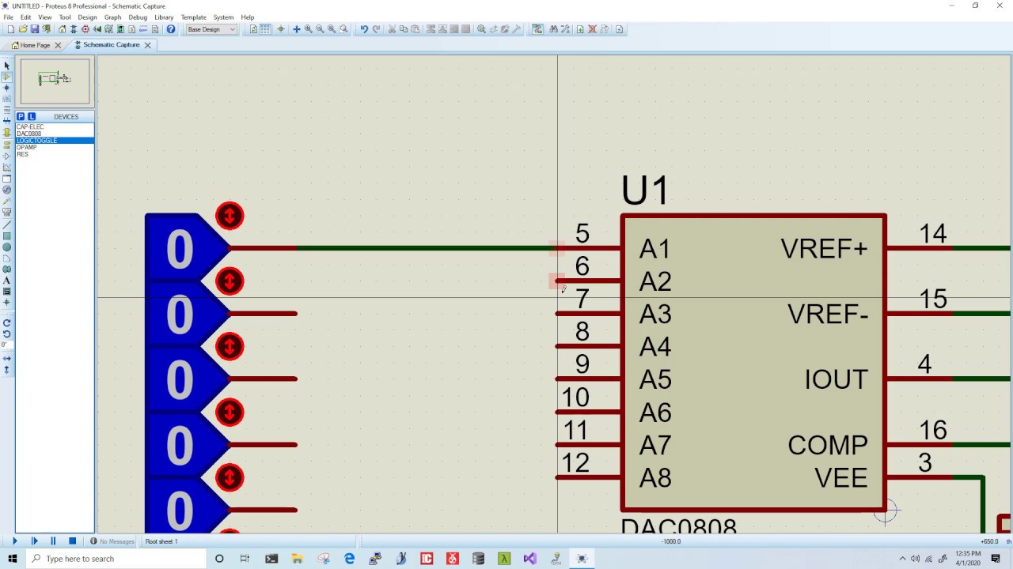Click the taskbar search box
This screenshot has height=569, width=1013.
[115, 559]
